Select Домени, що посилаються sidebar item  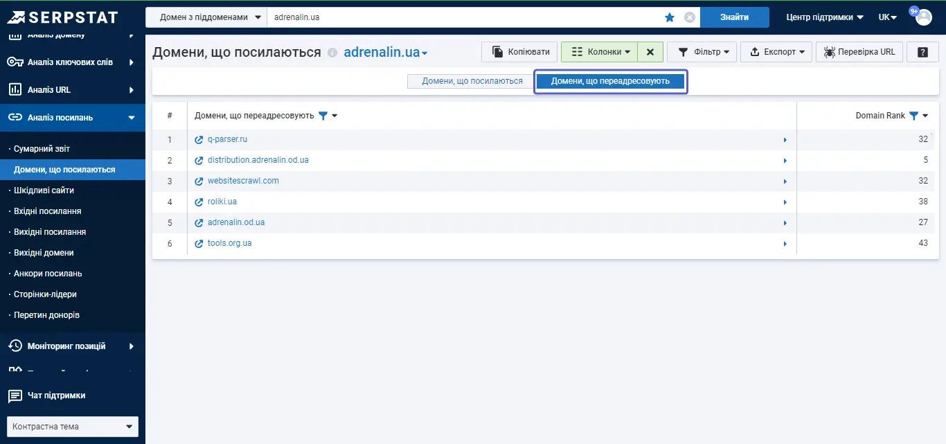pyautogui.click(x=73, y=170)
